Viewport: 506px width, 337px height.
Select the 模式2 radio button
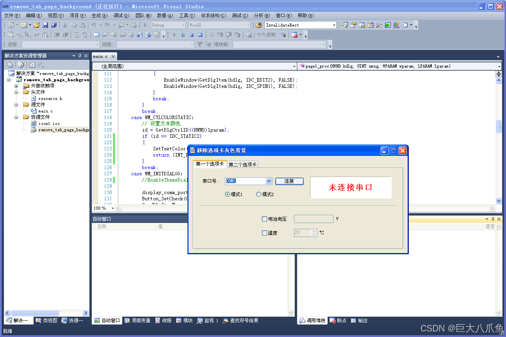tap(258, 194)
